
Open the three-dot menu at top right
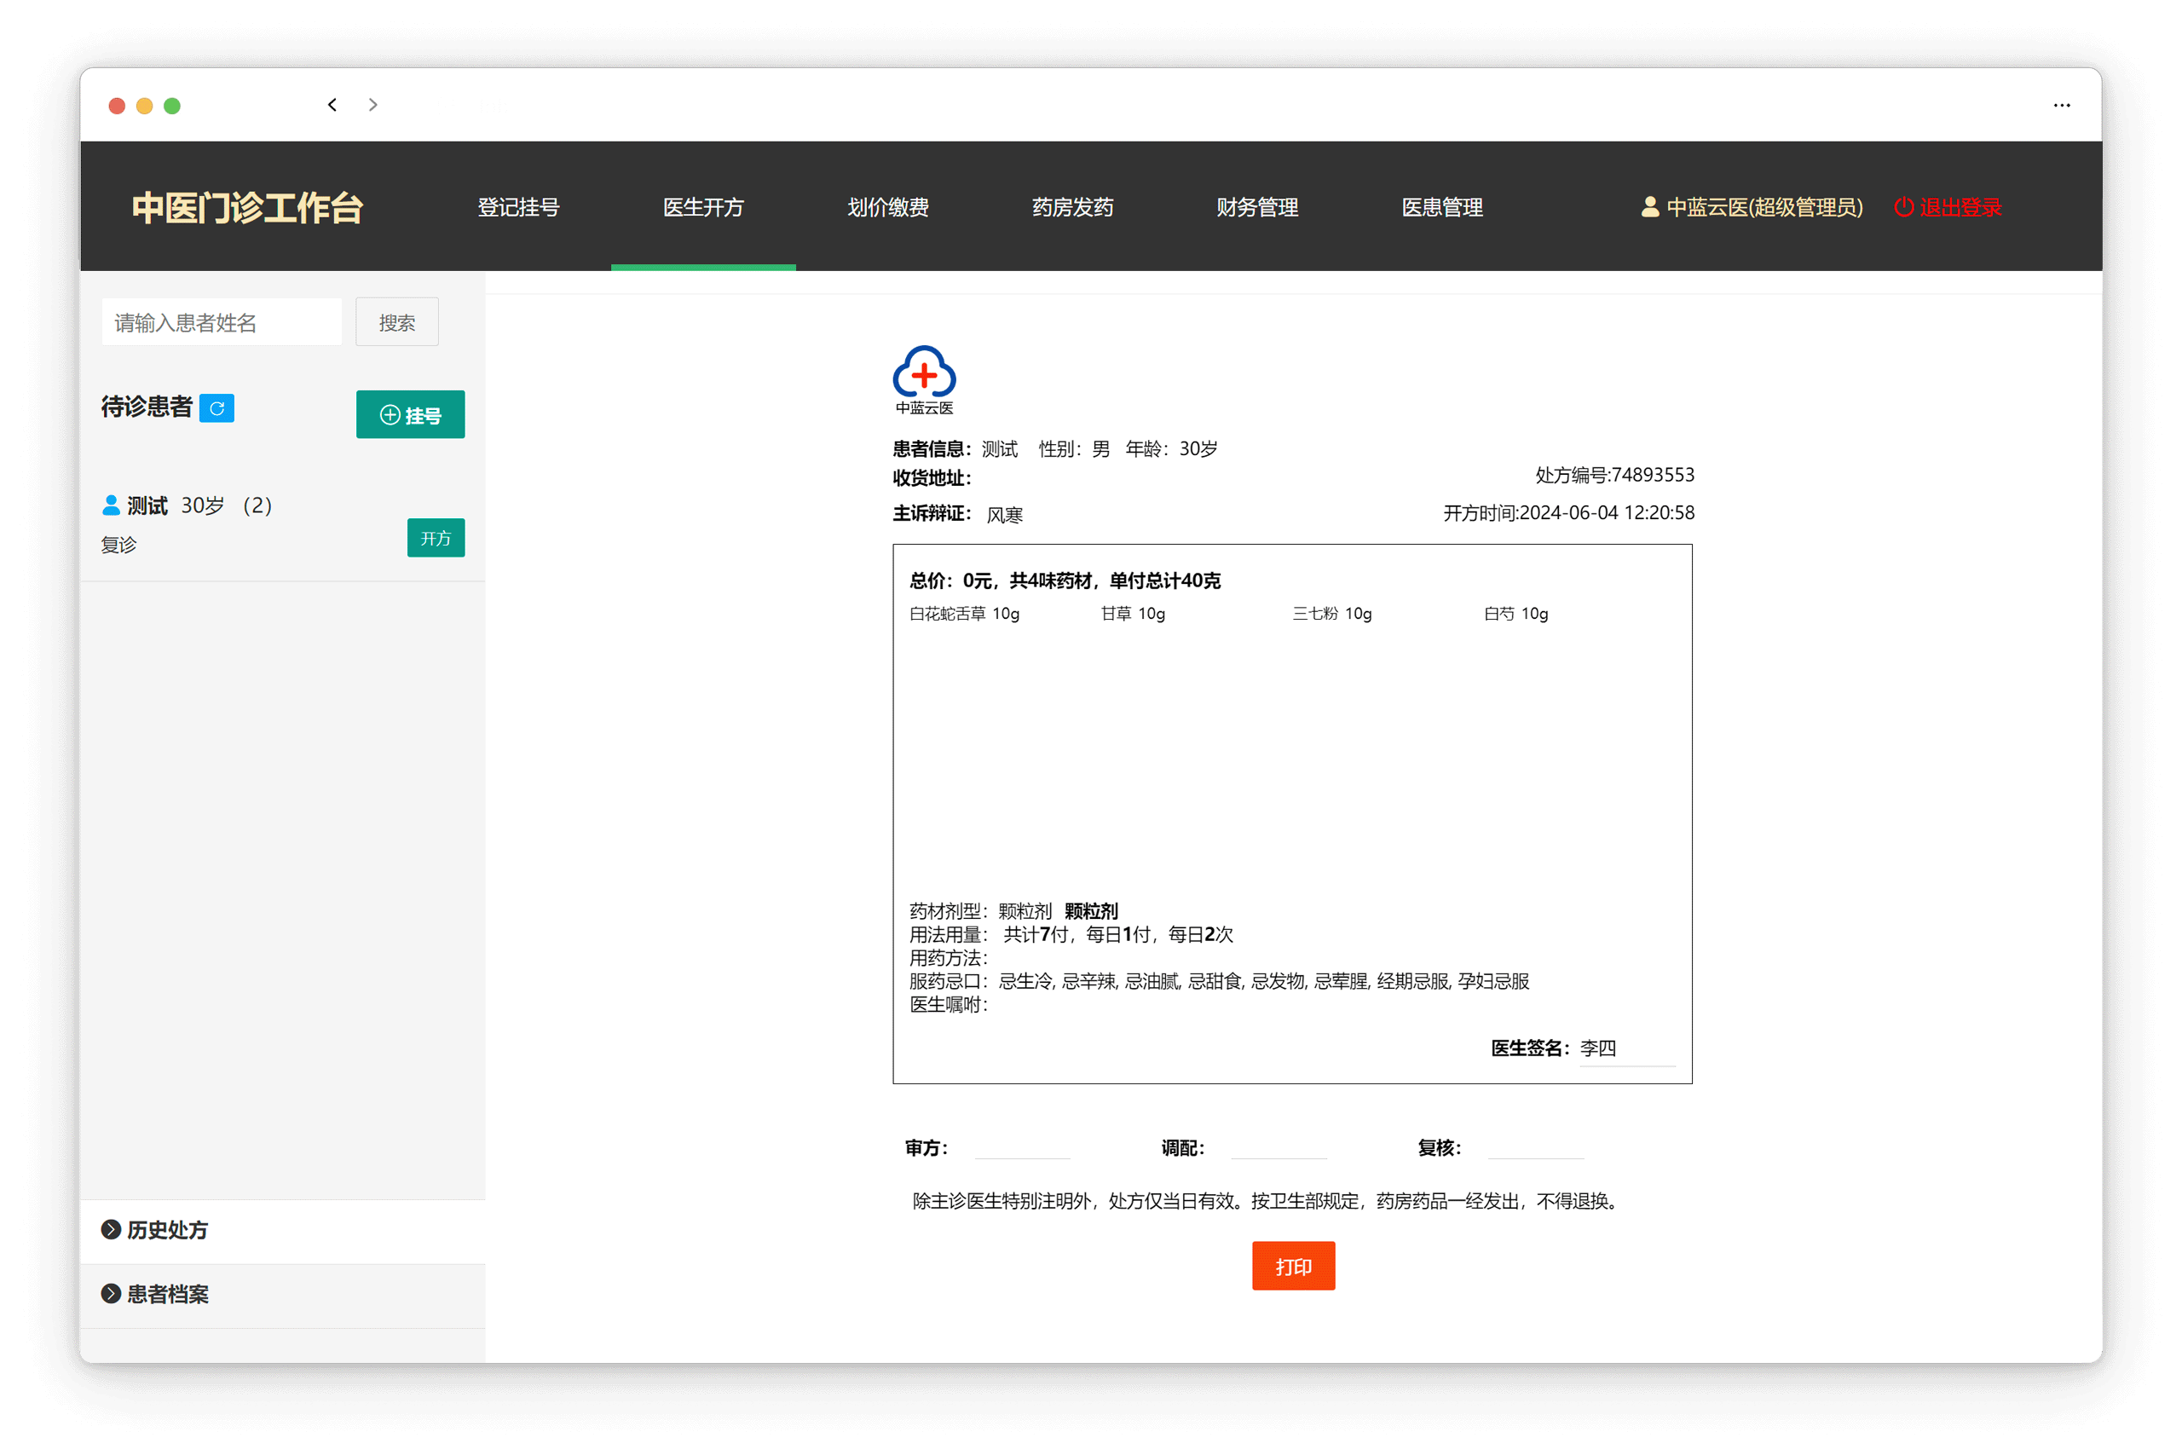pyautogui.click(x=2062, y=106)
